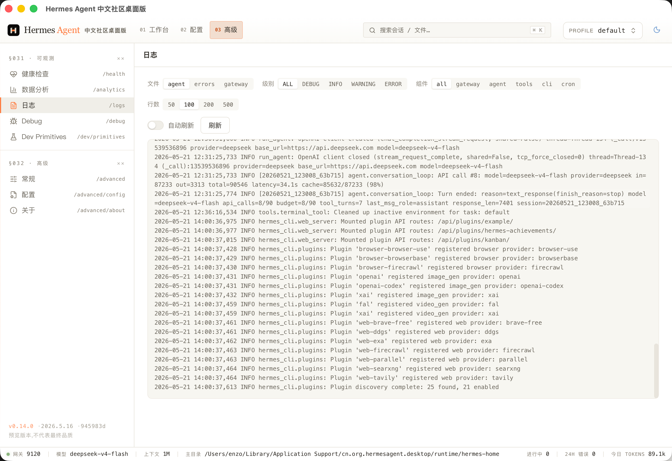Open 数据分析 analytics page
Viewport: 672px width, 461px height.
pyautogui.click(x=67, y=90)
